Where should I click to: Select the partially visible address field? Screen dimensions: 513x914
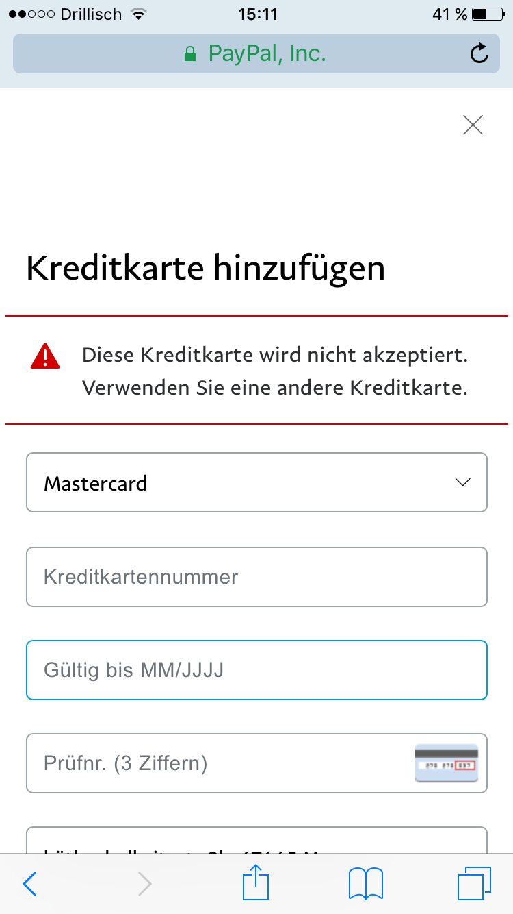coord(256,840)
